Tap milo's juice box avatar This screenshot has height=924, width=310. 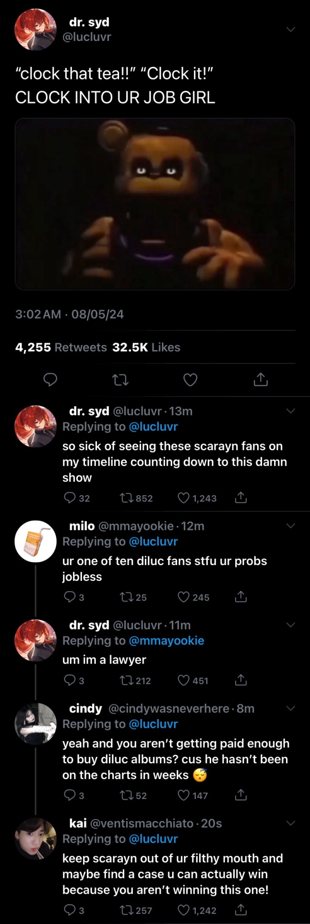(x=36, y=541)
